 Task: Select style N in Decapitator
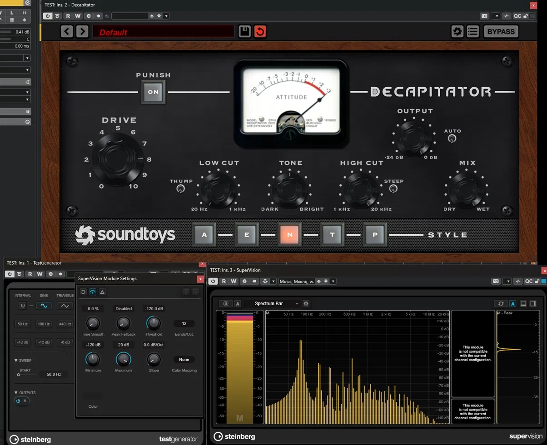(289, 235)
